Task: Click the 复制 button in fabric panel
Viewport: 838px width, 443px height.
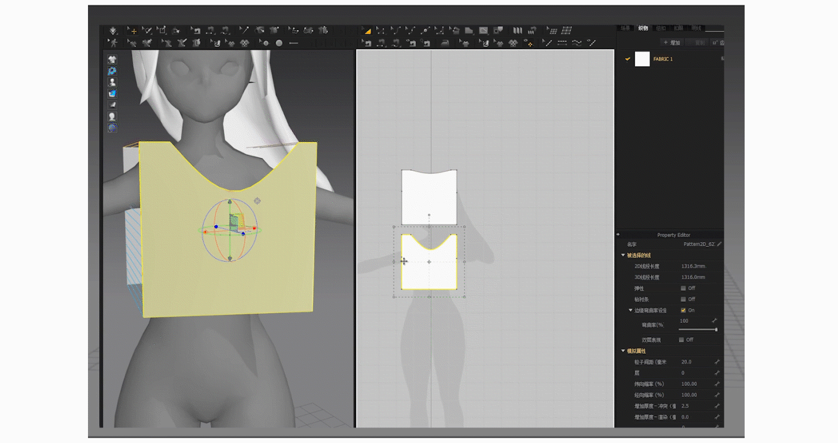Action: point(697,43)
